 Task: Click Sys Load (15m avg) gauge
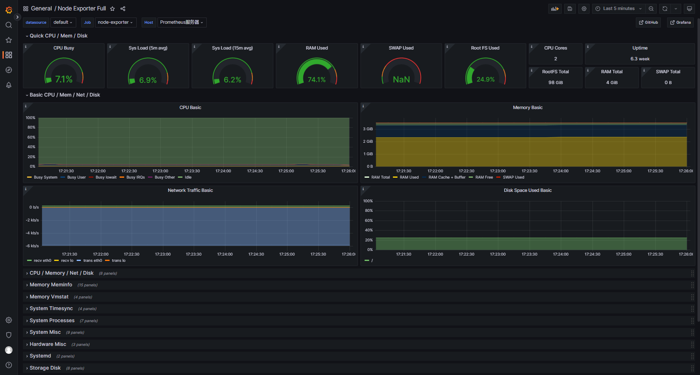(232, 71)
